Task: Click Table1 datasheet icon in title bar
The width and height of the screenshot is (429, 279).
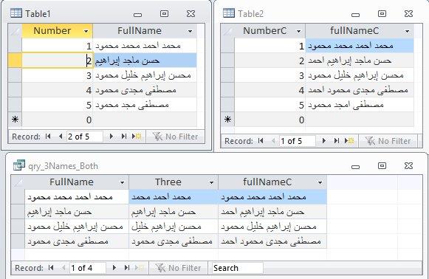Action: point(16,13)
